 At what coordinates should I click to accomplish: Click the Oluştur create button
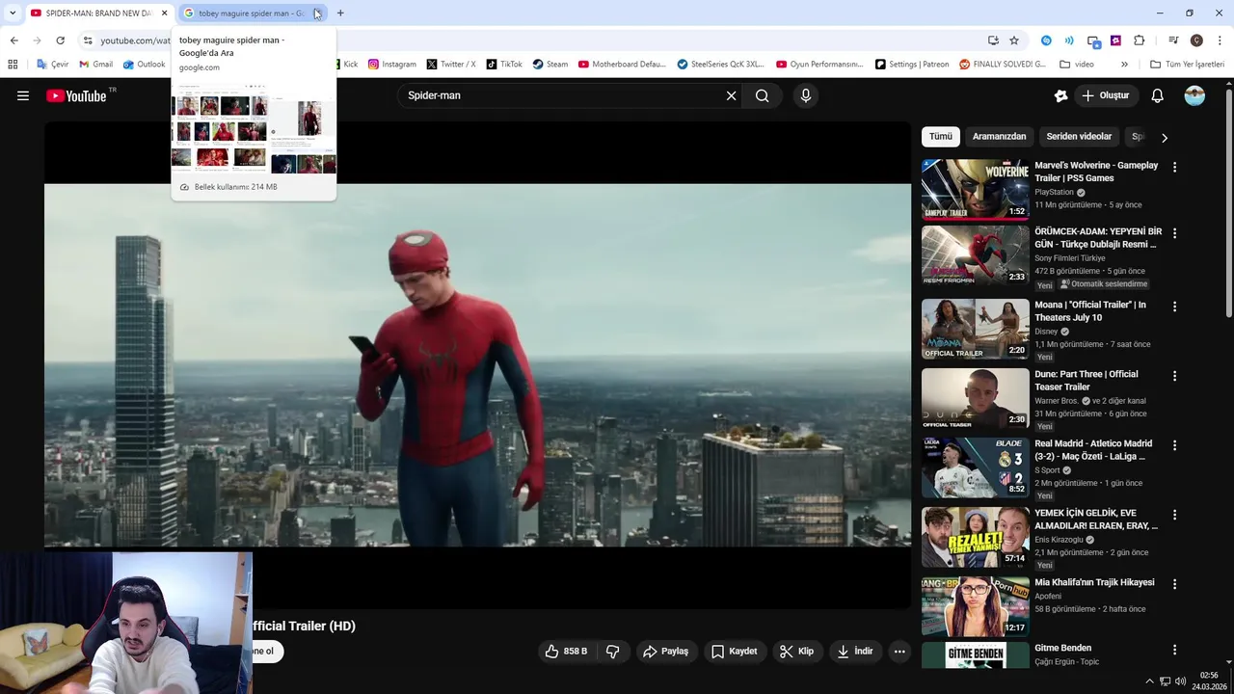(1106, 95)
